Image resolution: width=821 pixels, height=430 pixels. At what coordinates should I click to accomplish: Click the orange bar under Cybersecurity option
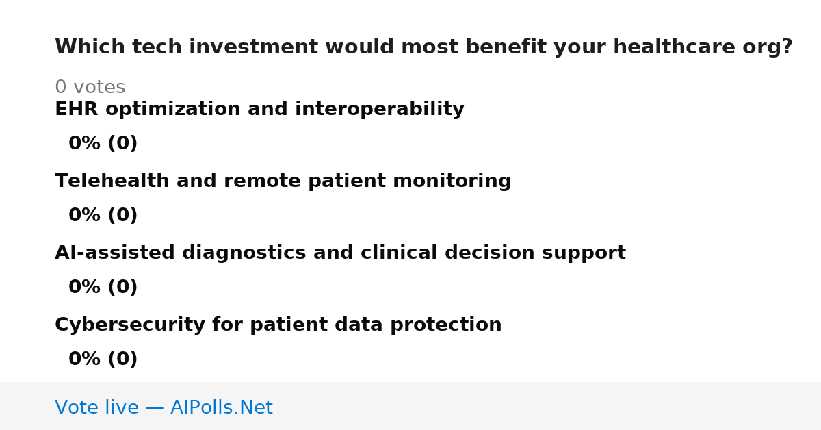(x=55, y=359)
